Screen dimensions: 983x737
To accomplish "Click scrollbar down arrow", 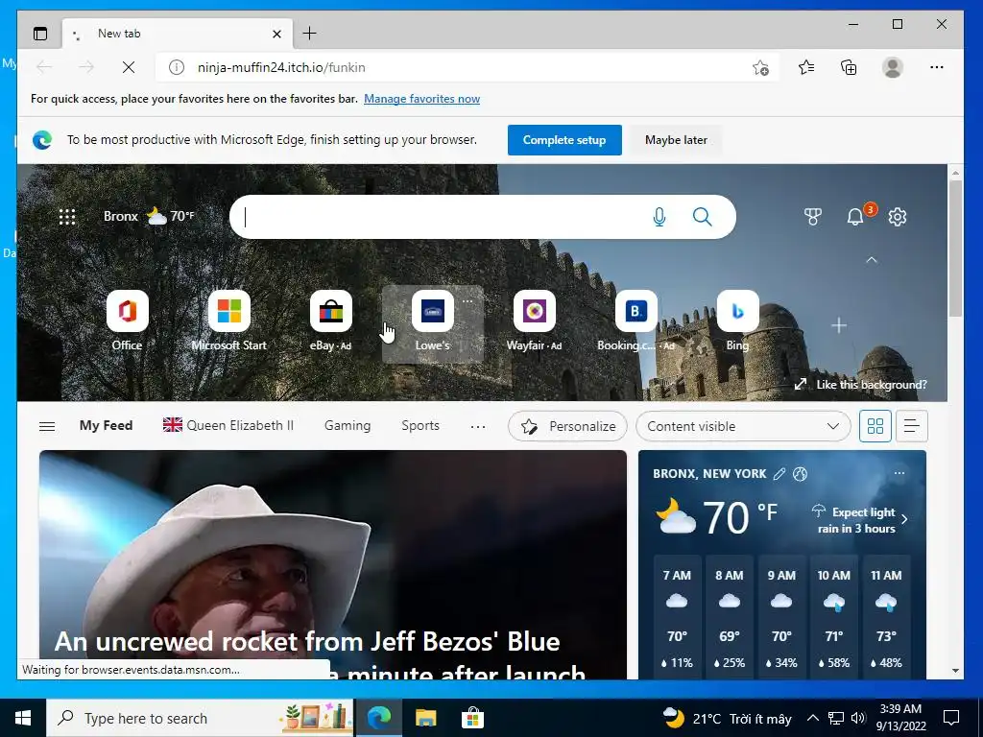I will click(x=955, y=671).
